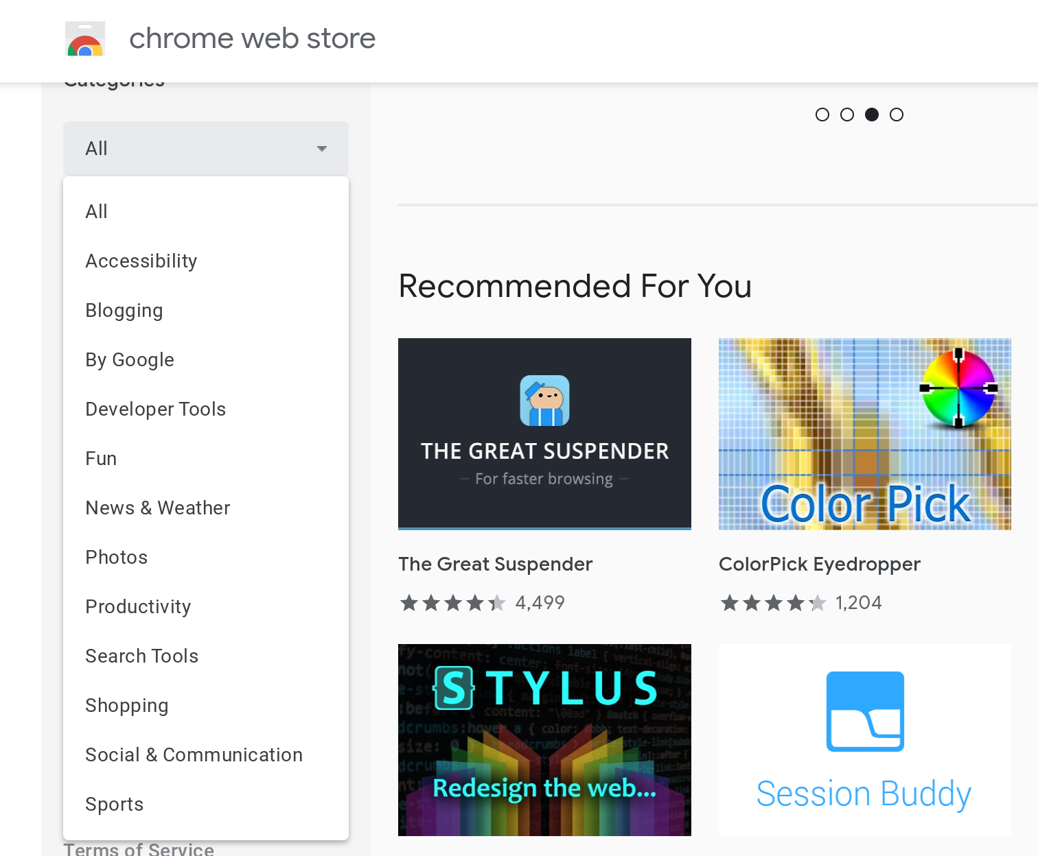The width and height of the screenshot is (1038, 856).
Task: Choose Developer Tools category
Action: tap(206, 409)
